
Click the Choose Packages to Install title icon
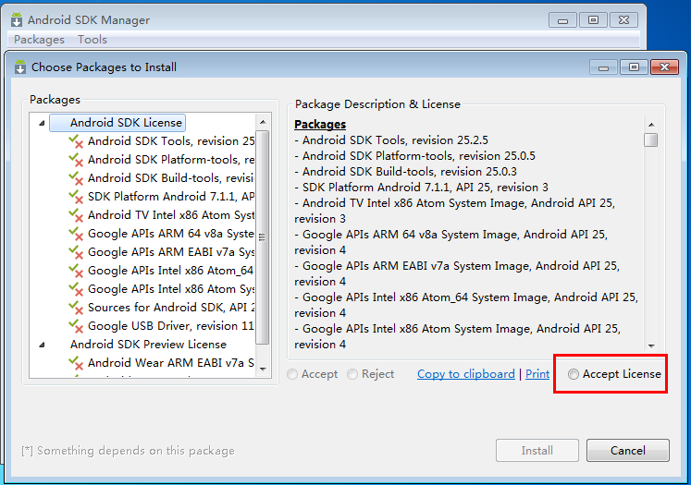point(20,67)
